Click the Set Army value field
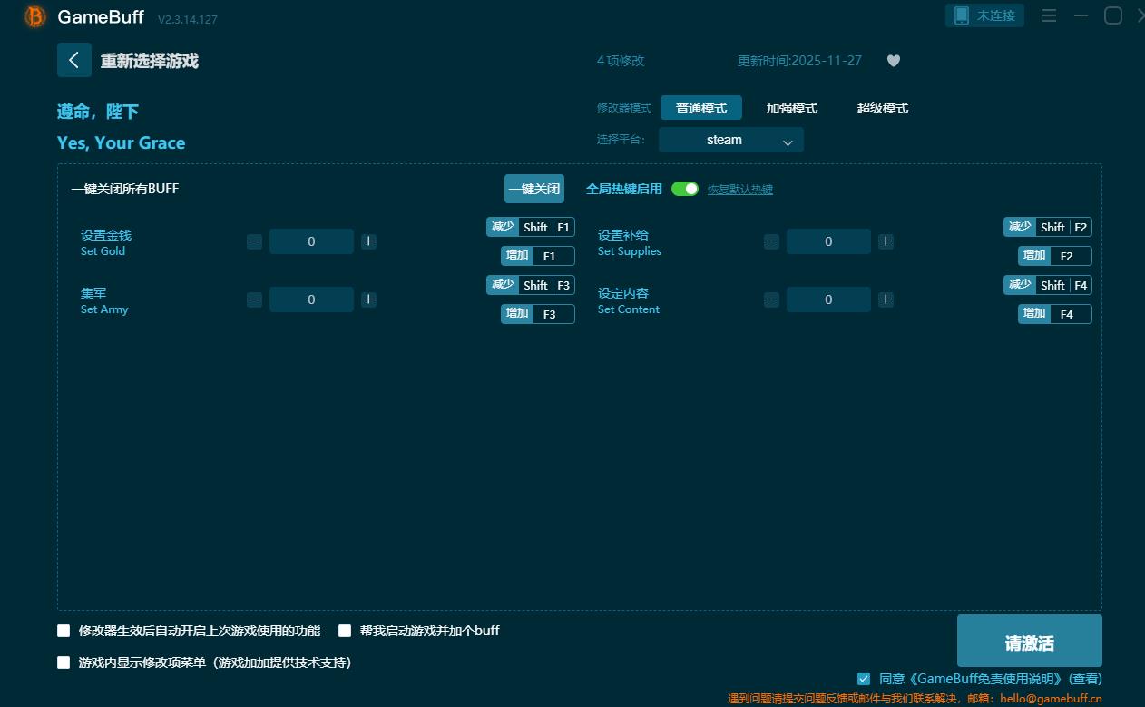 [x=311, y=299]
